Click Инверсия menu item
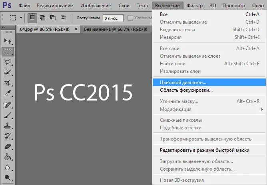The image size is (267, 185). tap(209, 37)
